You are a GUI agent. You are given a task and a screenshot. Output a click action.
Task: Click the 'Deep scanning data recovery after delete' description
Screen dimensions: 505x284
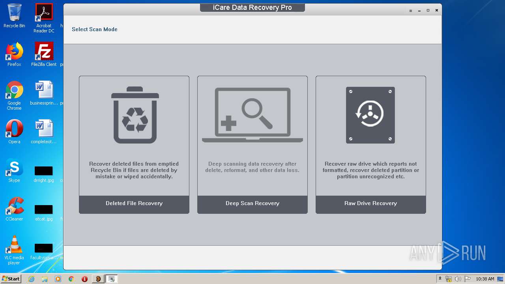coord(252,167)
